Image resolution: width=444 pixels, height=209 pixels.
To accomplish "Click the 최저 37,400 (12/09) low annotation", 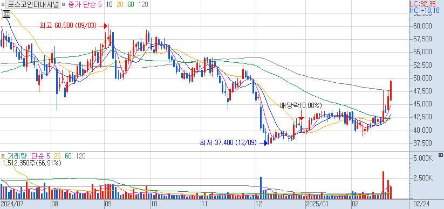I will (228, 143).
